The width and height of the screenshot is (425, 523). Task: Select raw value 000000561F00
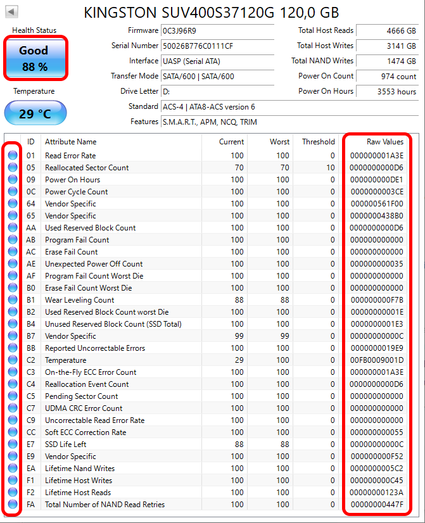pos(377,204)
